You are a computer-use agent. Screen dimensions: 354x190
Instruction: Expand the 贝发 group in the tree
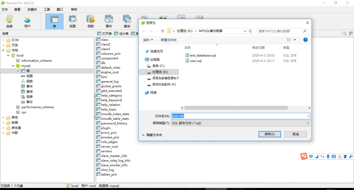(3, 45)
